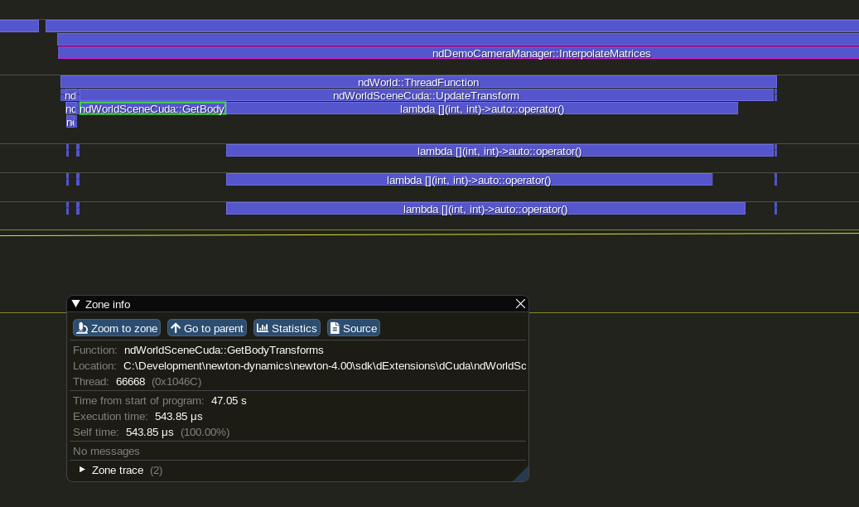Screen dimensions: 859x507
Task: Click the Zoom to zone button
Action: pyautogui.click(x=116, y=328)
